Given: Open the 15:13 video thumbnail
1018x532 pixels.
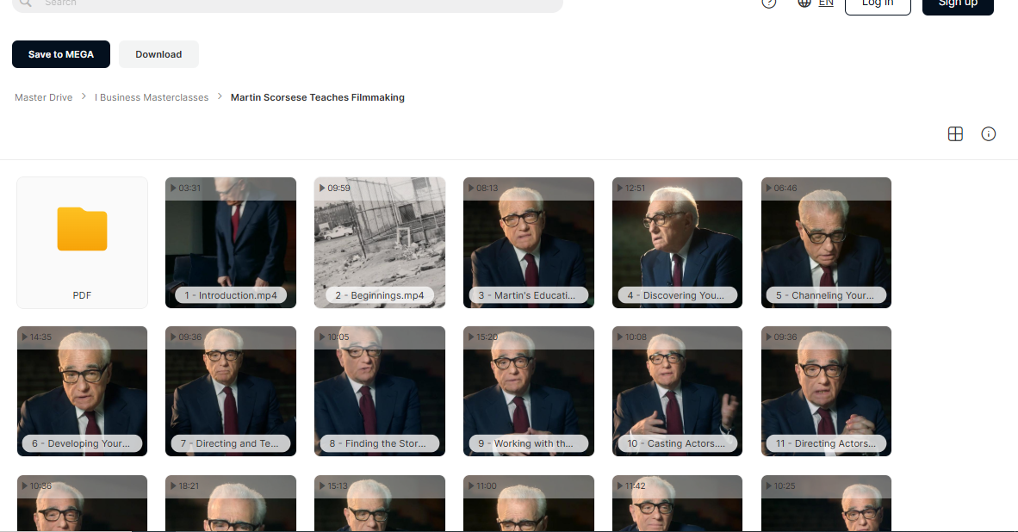Looking at the screenshot, I should coord(380,504).
